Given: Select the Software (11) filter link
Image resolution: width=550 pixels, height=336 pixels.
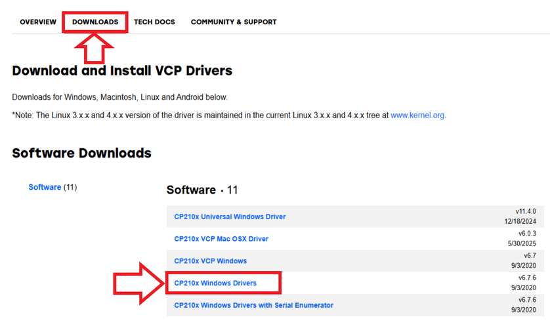Looking at the screenshot, I should (x=45, y=187).
